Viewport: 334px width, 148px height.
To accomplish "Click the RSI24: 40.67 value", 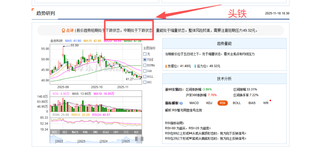I will coord(101,115).
